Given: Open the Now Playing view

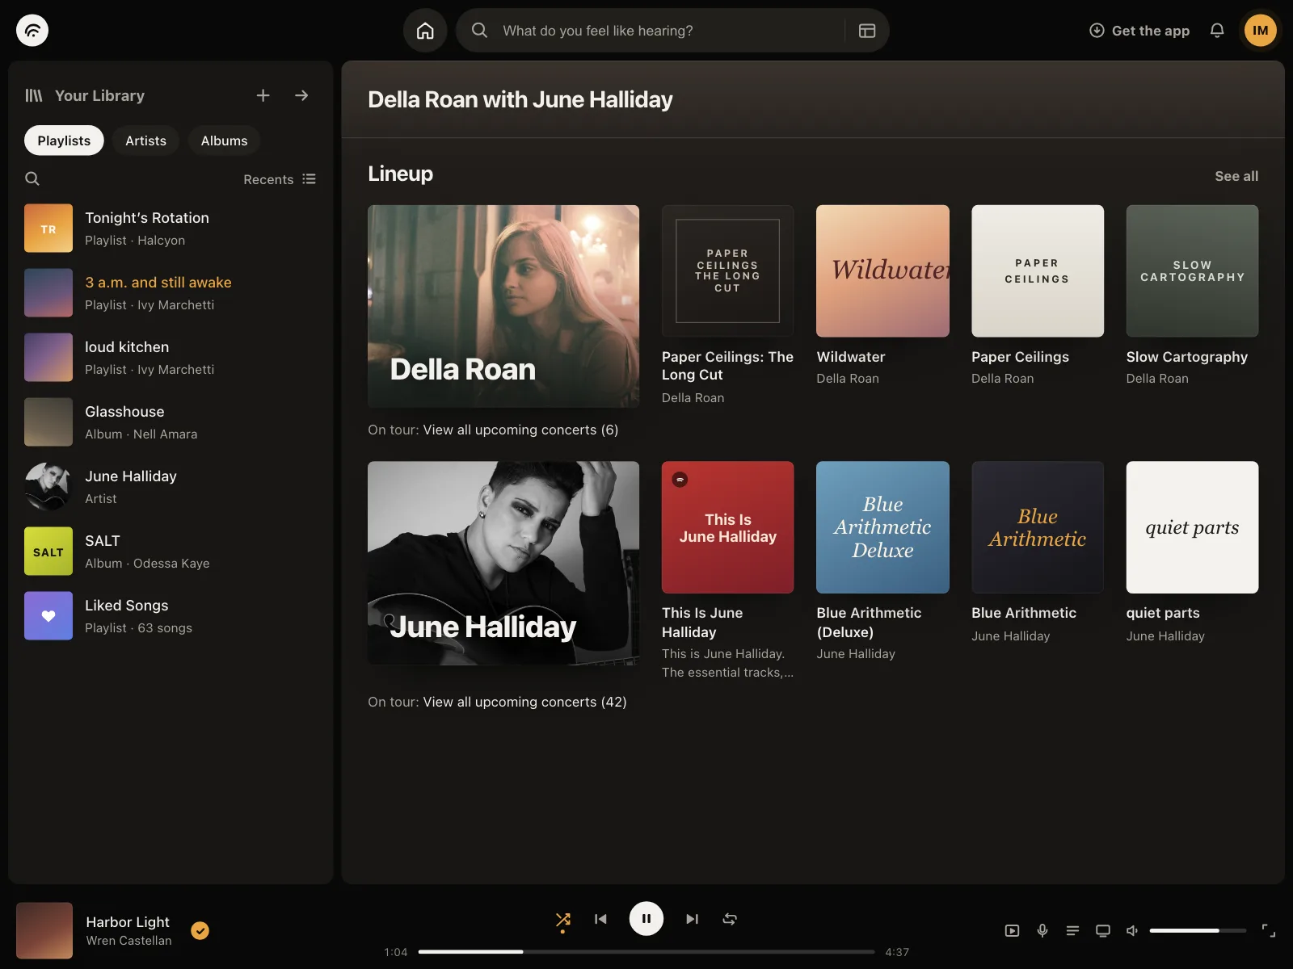Looking at the screenshot, I should tap(1012, 930).
